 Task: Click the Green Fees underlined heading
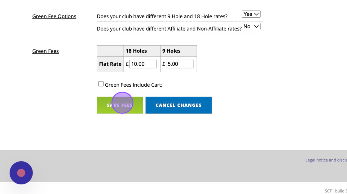click(x=46, y=51)
